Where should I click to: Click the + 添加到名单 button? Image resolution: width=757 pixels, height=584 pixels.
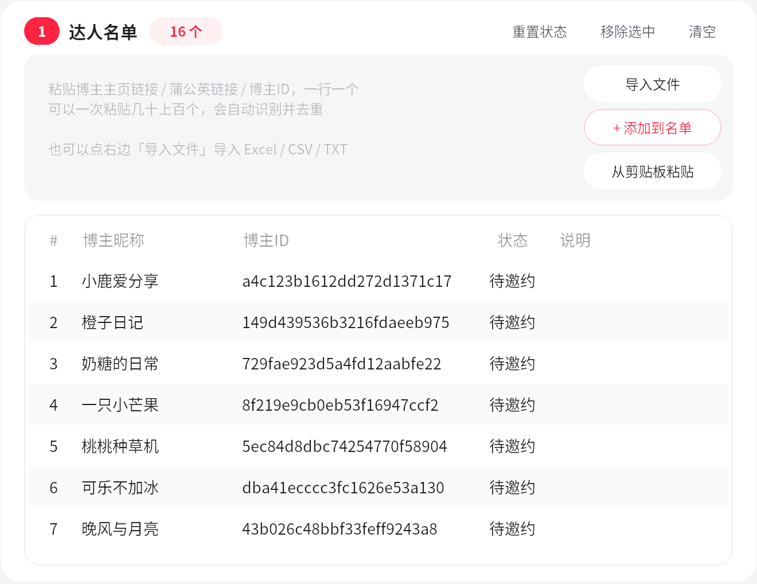[x=653, y=127]
